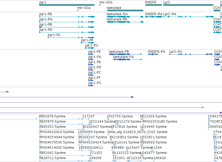Select transcript jigr1-RB

67,27
